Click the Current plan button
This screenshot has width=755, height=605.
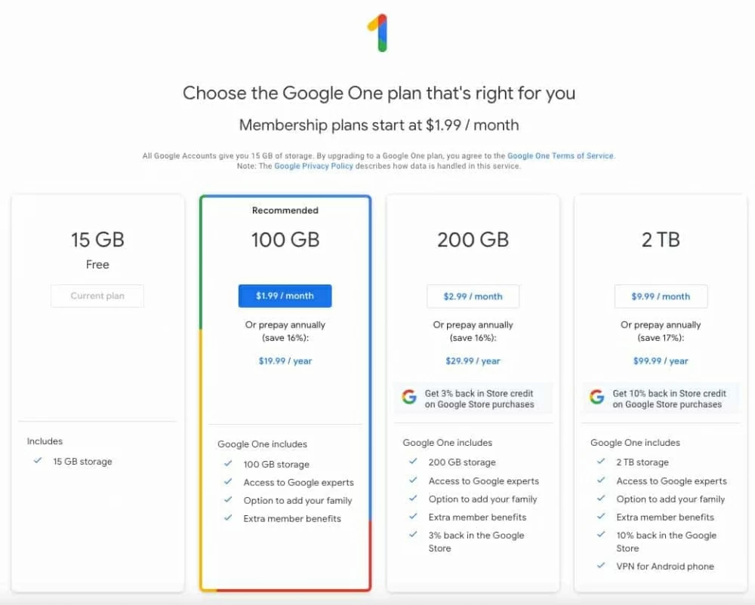coord(97,296)
